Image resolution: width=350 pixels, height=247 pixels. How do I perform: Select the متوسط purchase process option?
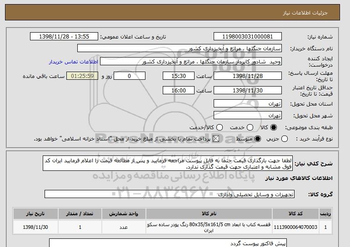tap(258, 139)
